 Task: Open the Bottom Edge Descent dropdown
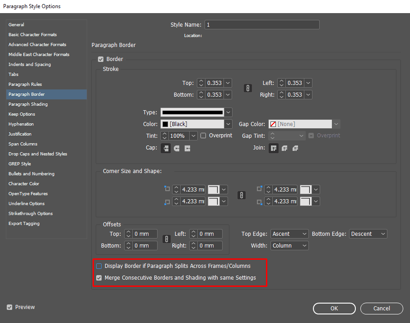[x=368, y=234]
